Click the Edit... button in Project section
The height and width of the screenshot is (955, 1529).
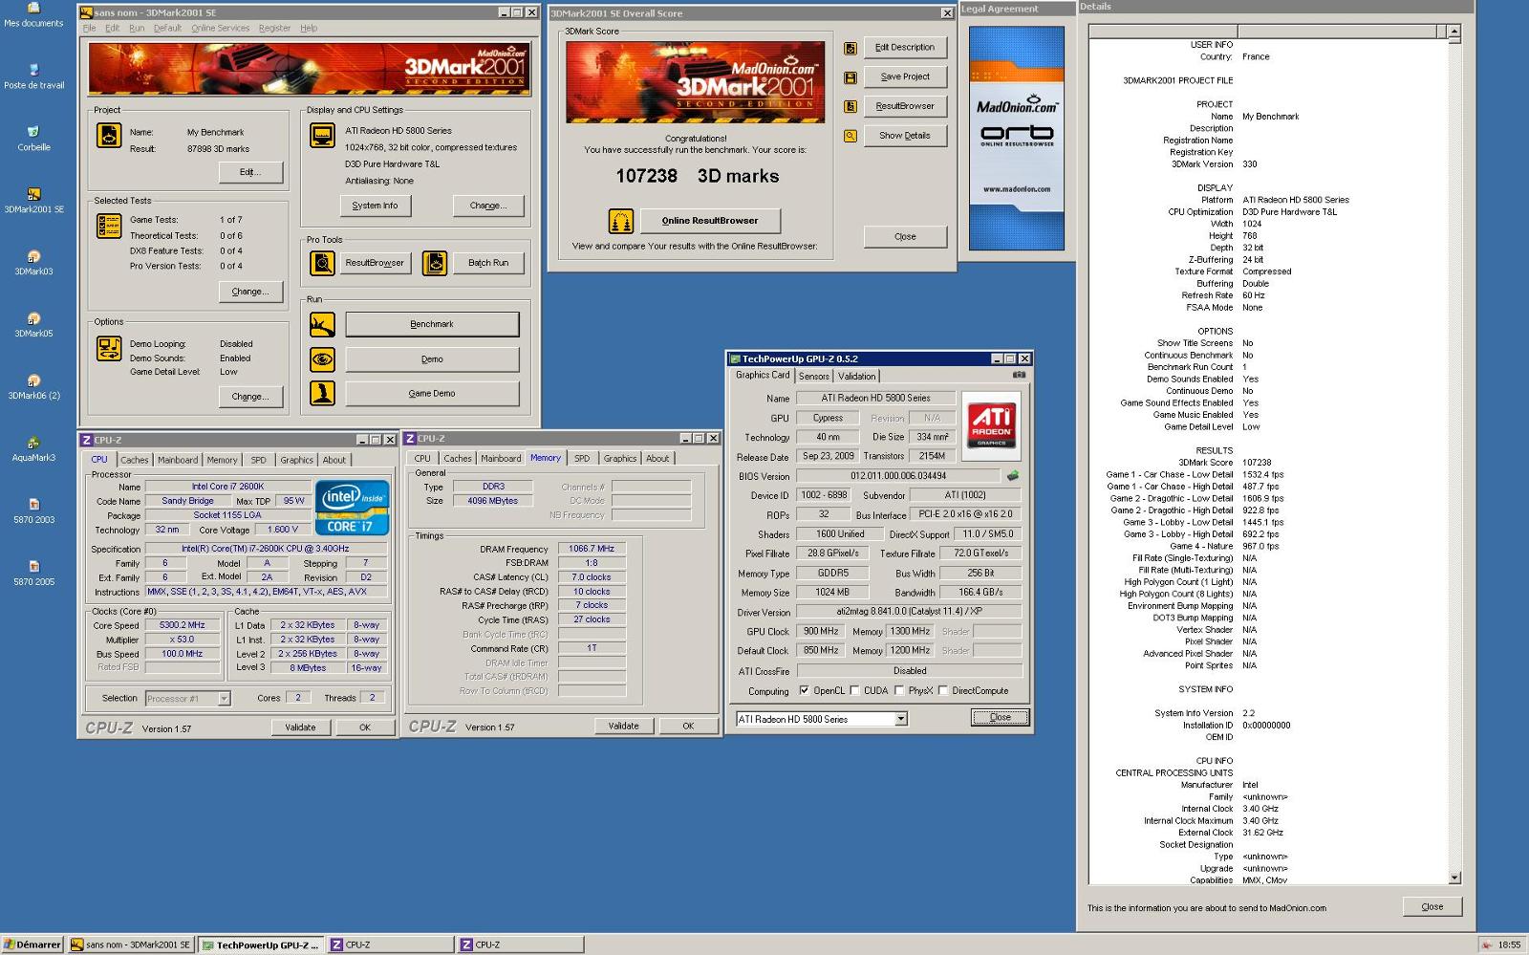[249, 172]
